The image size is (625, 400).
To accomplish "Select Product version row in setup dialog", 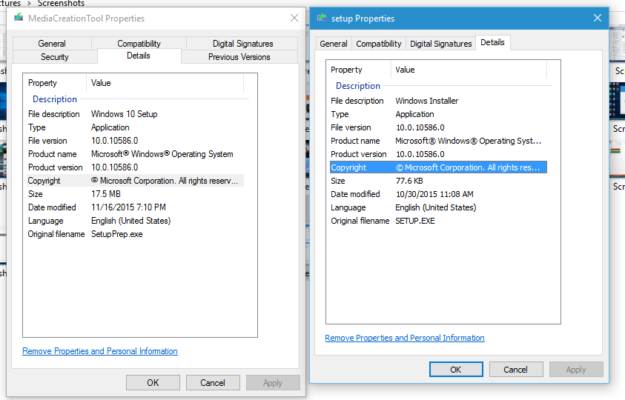I will (438, 154).
